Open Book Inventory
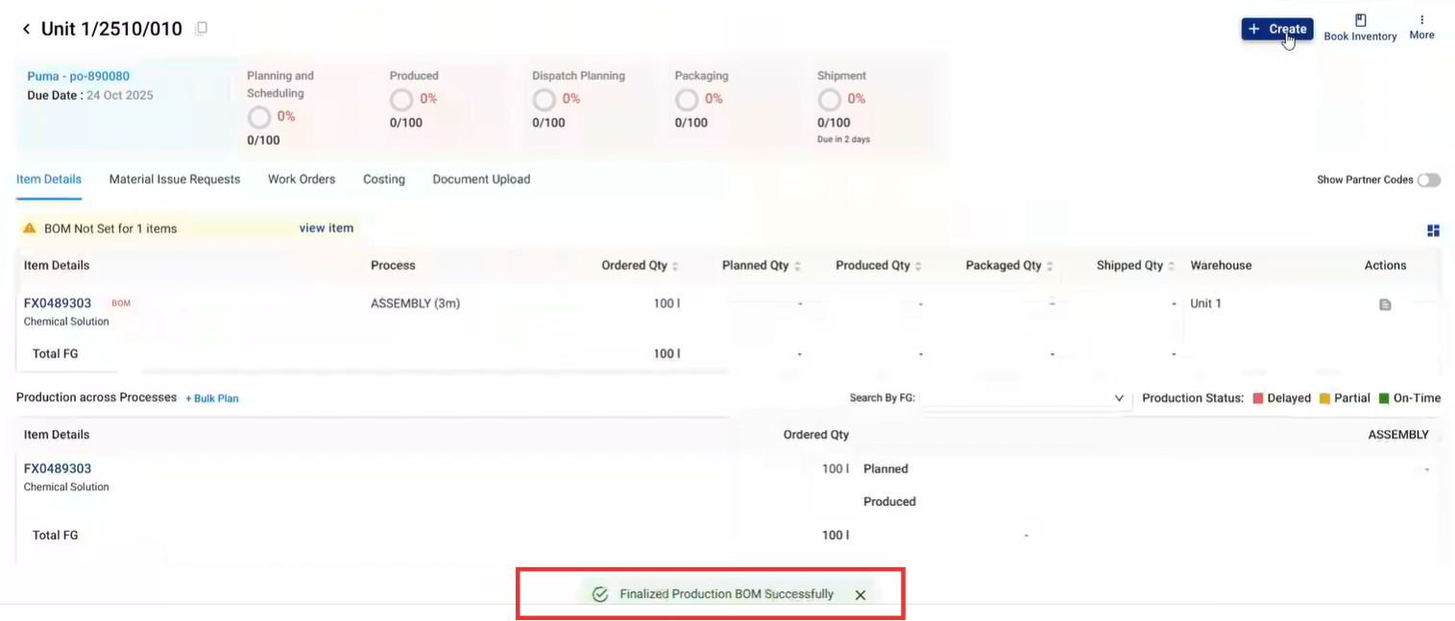 coord(1360,28)
